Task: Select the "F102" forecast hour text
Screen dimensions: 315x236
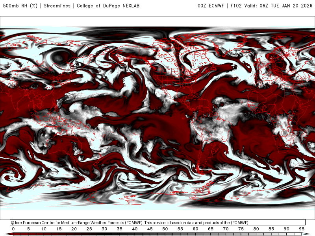Action: pos(236,6)
